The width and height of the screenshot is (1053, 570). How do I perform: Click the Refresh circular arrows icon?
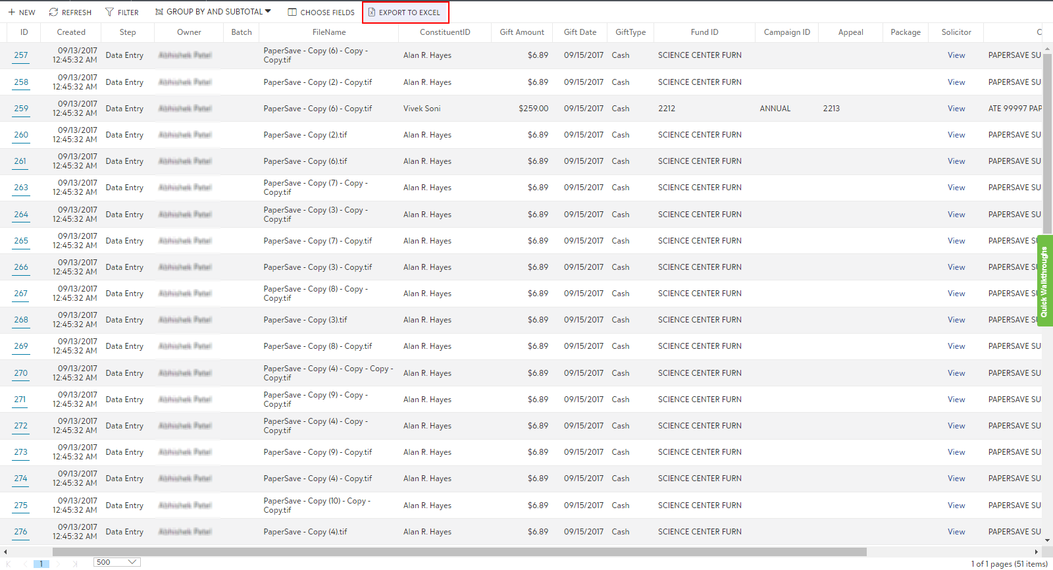tap(54, 13)
